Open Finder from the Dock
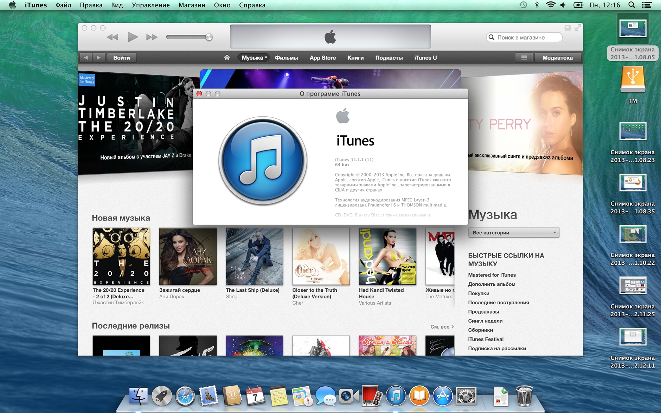661x413 pixels. pos(139,396)
